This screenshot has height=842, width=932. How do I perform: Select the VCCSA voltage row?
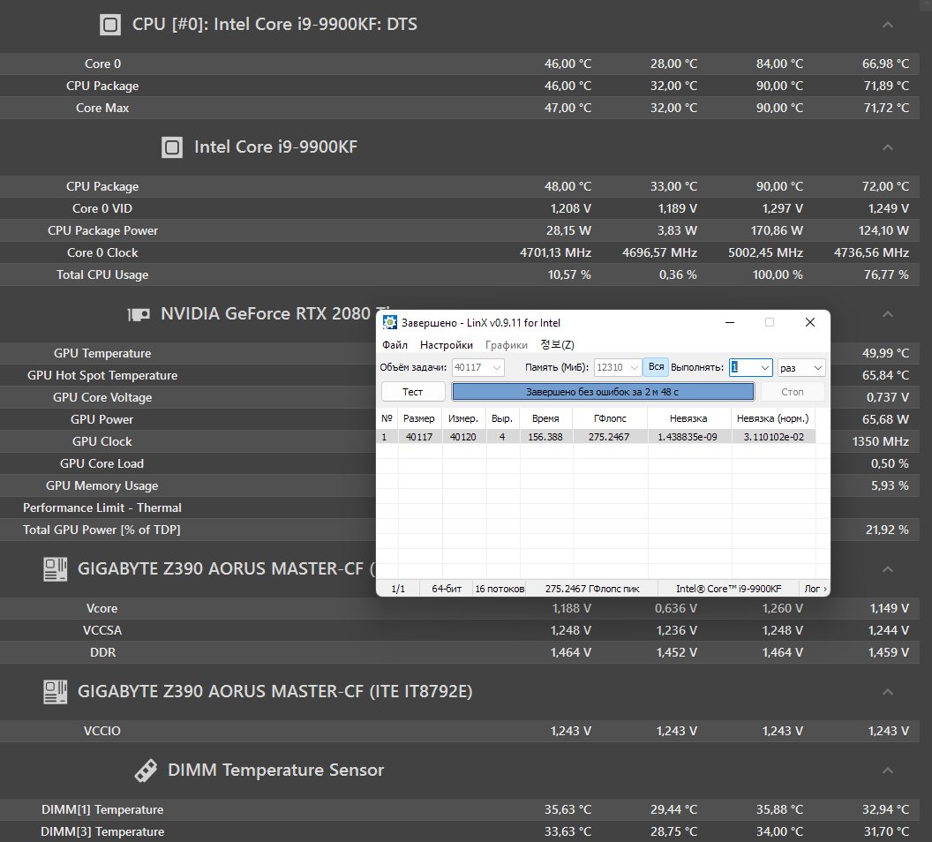[x=460, y=631]
